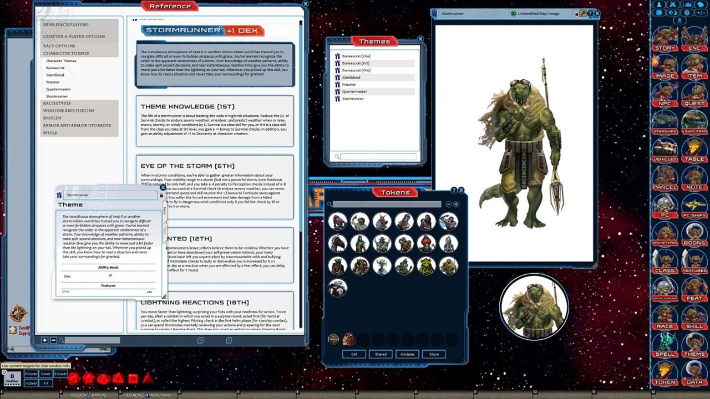Click the Modules button in the Tokens window
Viewport: 710px width, 399px height.
pos(407,354)
